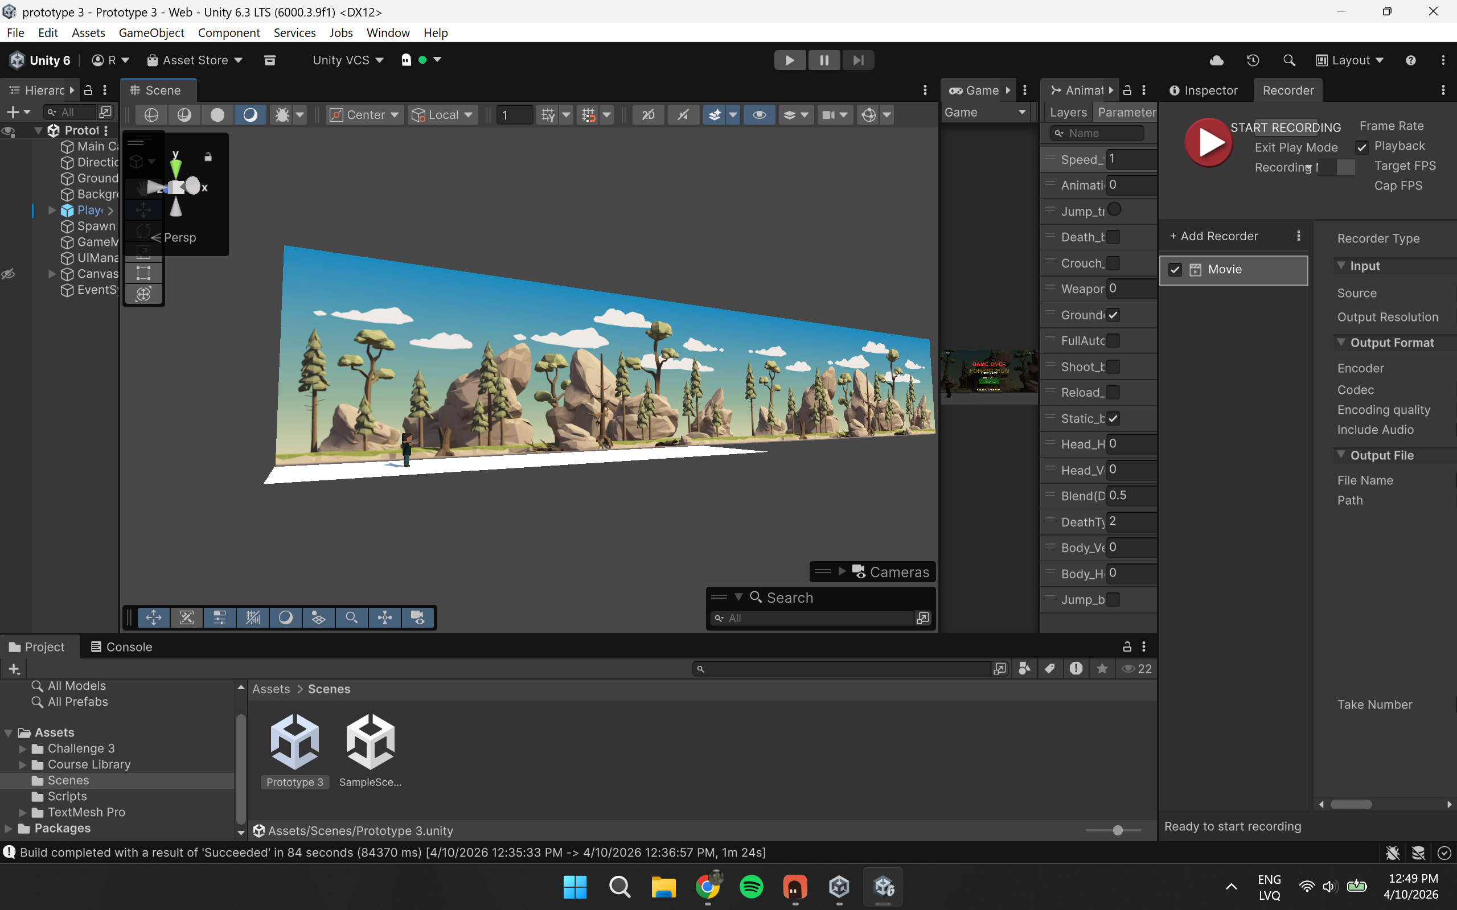
Task: Toggle 2D view lighting bulb icon
Action: (x=648, y=114)
